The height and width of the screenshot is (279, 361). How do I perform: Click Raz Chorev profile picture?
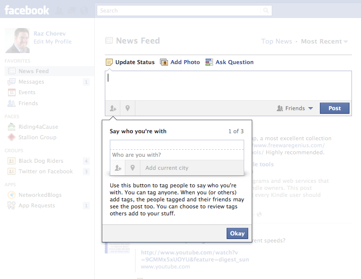tap(17, 41)
